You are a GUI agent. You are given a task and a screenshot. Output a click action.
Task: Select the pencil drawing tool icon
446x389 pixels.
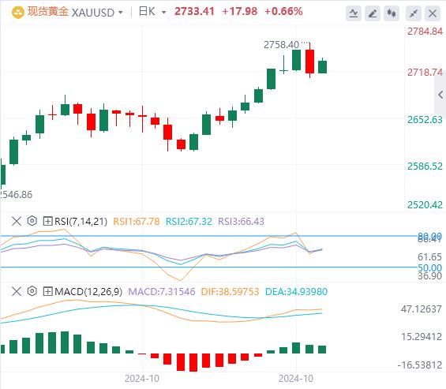coord(373,13)
